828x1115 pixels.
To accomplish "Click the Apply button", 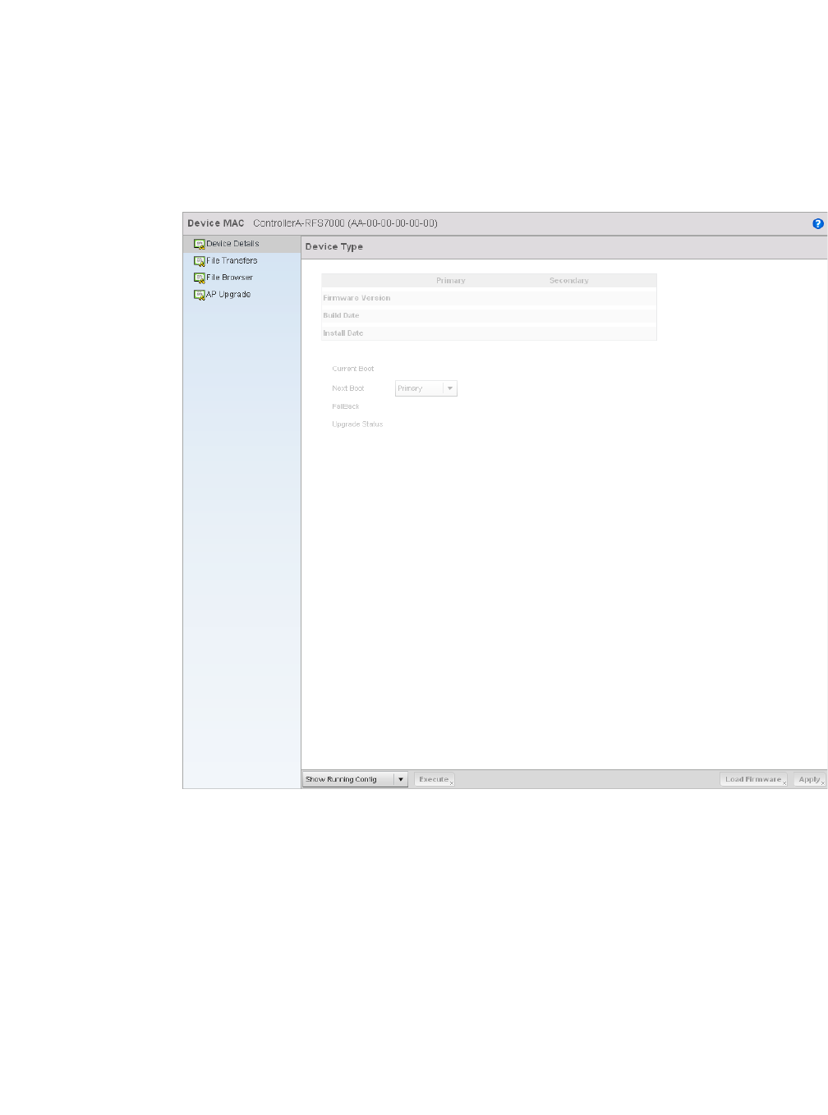I will pos(809,779).
